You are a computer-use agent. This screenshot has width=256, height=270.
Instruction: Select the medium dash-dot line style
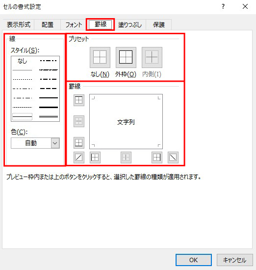coord(49,79)
